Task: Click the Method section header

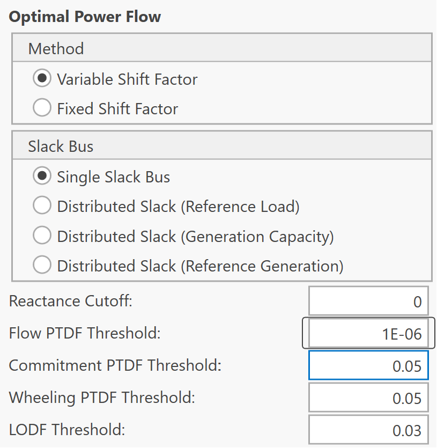Action: [x=56, y=48]
